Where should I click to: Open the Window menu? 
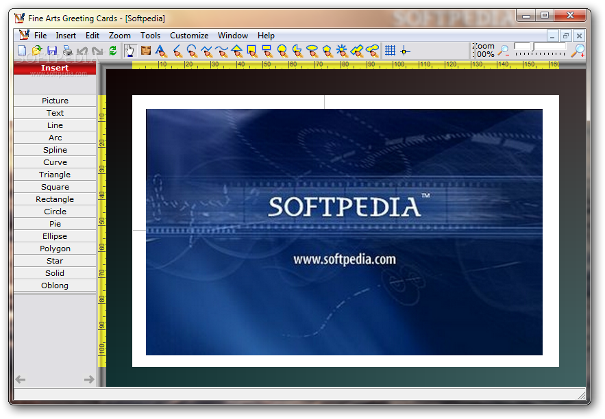(x=233, y=36)
